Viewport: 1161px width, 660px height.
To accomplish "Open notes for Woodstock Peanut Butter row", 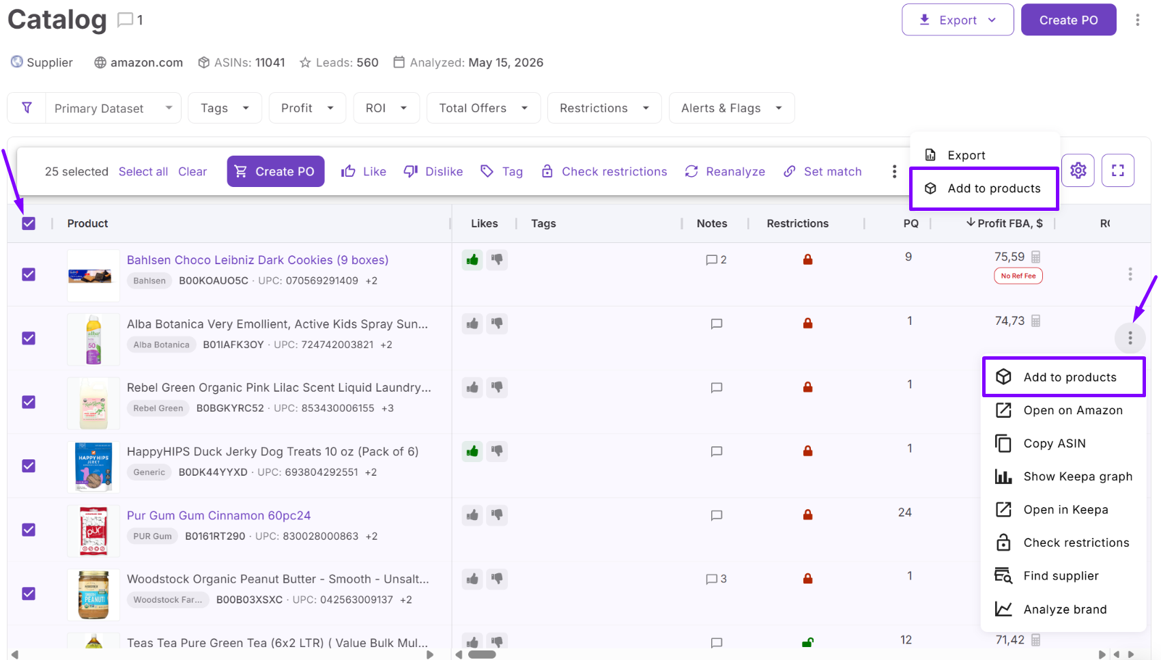I will point(716,579).
